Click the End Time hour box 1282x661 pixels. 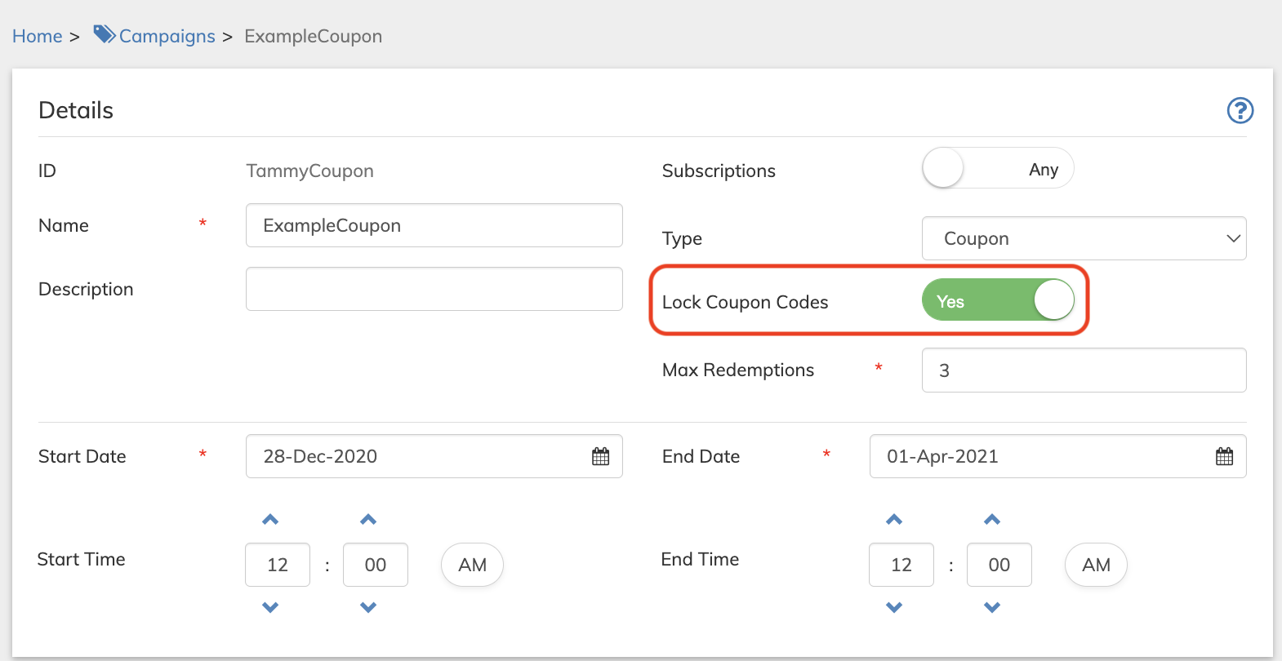(x=901, y=565)
